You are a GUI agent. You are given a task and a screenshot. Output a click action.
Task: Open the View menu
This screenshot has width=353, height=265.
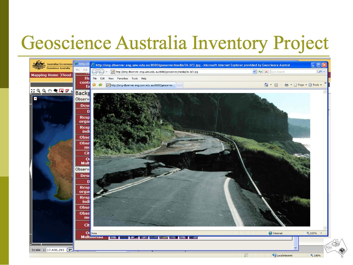click(x=111, y=78)
